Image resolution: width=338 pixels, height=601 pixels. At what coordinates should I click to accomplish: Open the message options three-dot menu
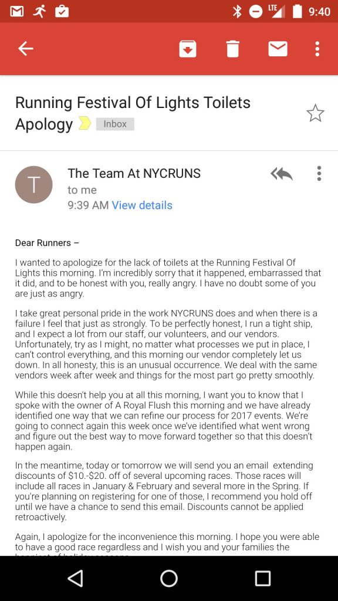tap(319, 173)
